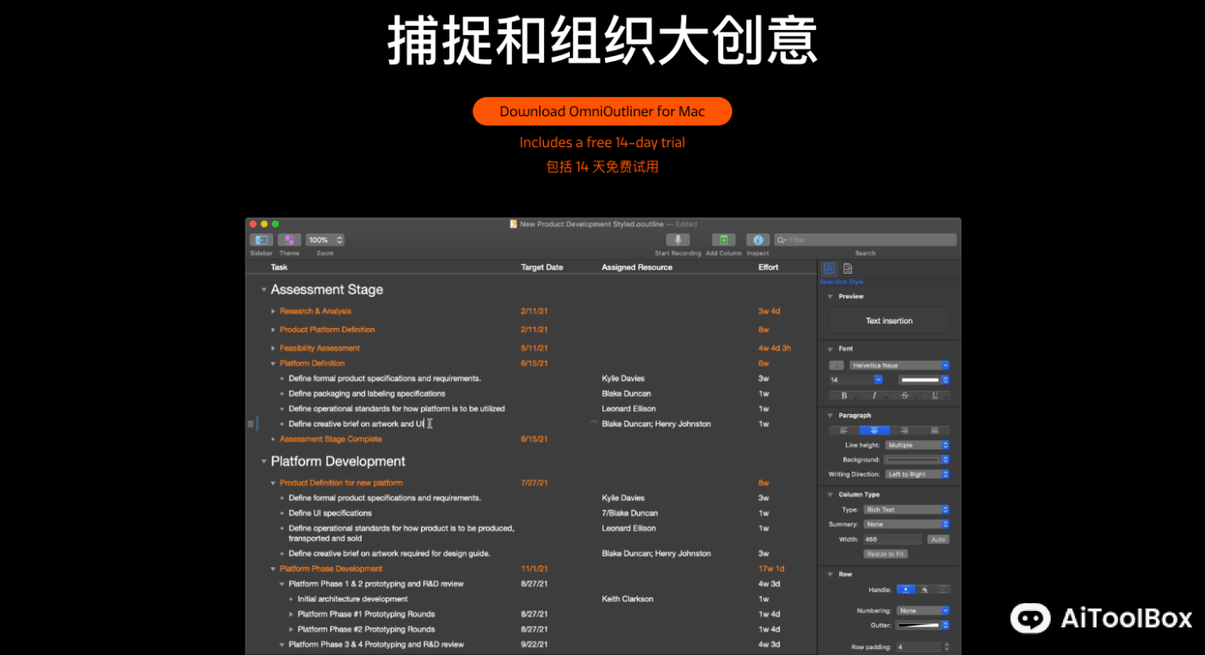Toggle underline in Font section
The image size is (1205, 655).
coord(935,396)
